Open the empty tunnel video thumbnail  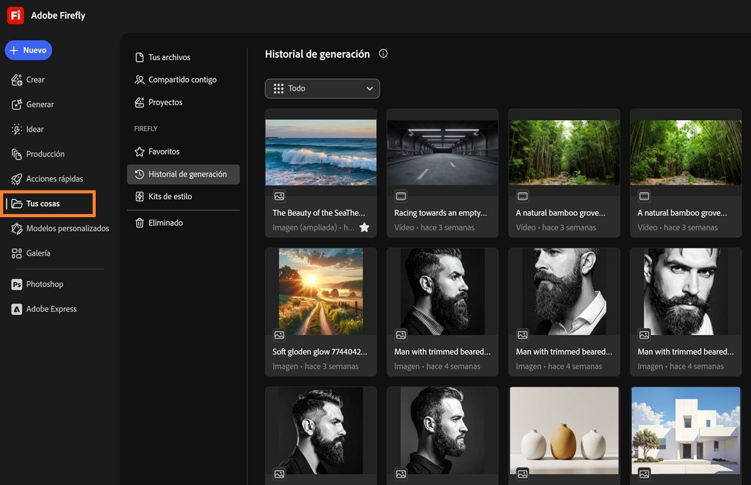point(442,152)
